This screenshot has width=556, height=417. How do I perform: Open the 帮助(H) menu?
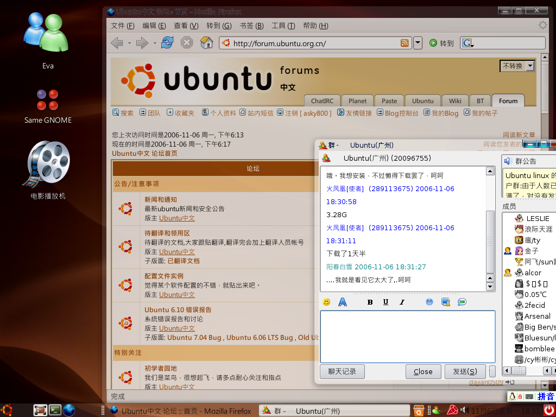pos(315,26)
